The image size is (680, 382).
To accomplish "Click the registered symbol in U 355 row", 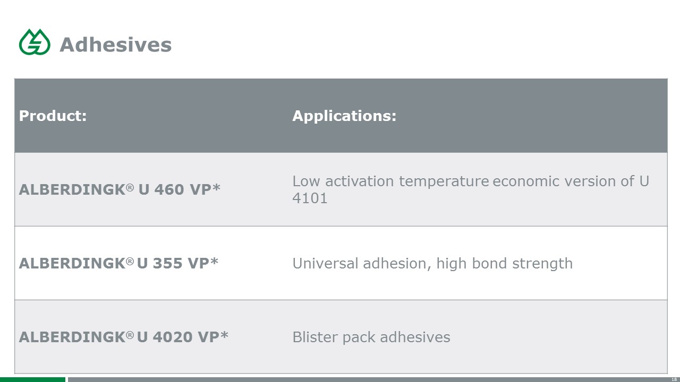I will (130, 261).
